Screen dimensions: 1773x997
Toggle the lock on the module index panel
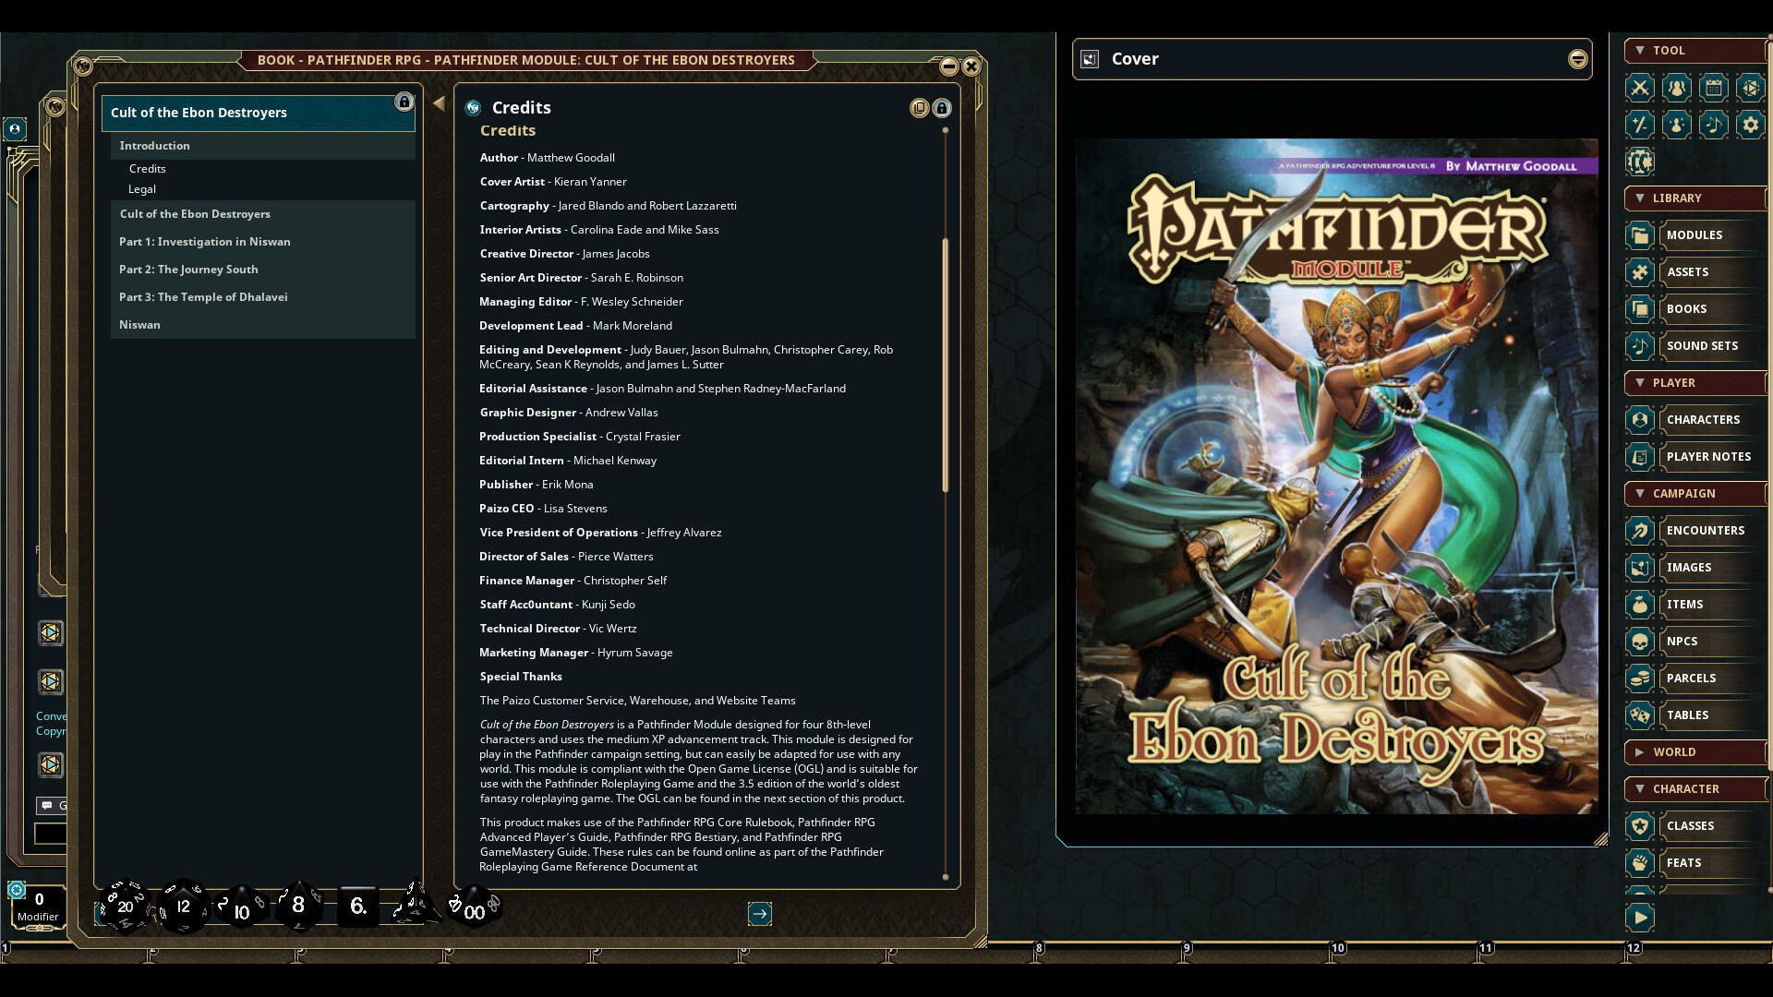tap(404, 102)
